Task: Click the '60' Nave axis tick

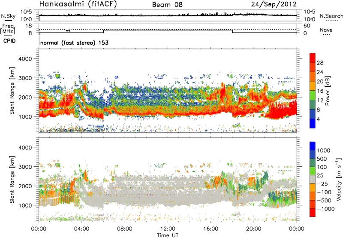Action: (x=307, y=26)
